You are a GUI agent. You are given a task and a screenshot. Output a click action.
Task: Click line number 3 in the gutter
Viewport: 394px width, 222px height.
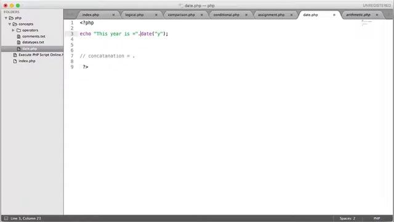tap(72, 34)
